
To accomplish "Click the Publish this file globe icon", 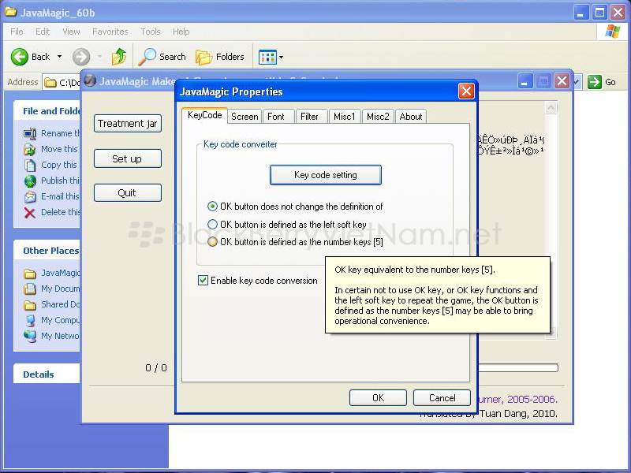I will (x=30, y=181).
